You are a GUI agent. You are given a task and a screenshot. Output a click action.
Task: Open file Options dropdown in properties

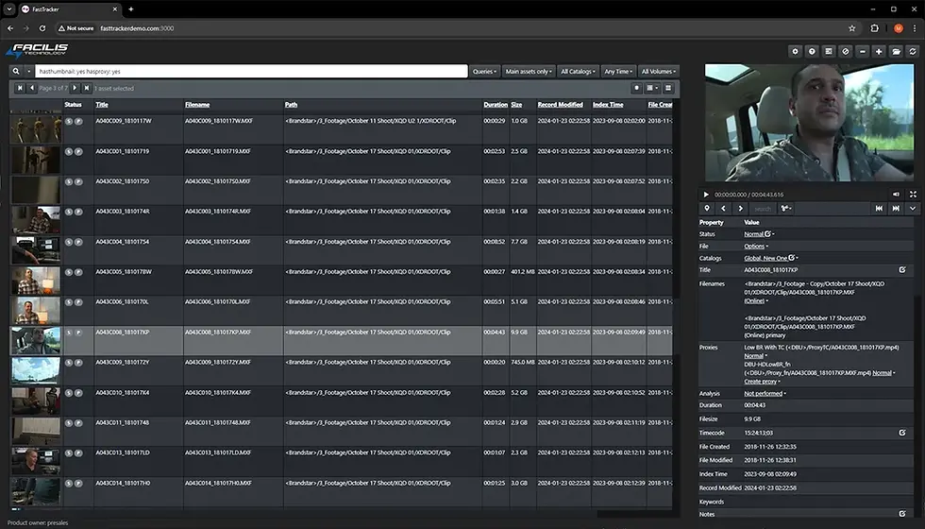[756, 247]
